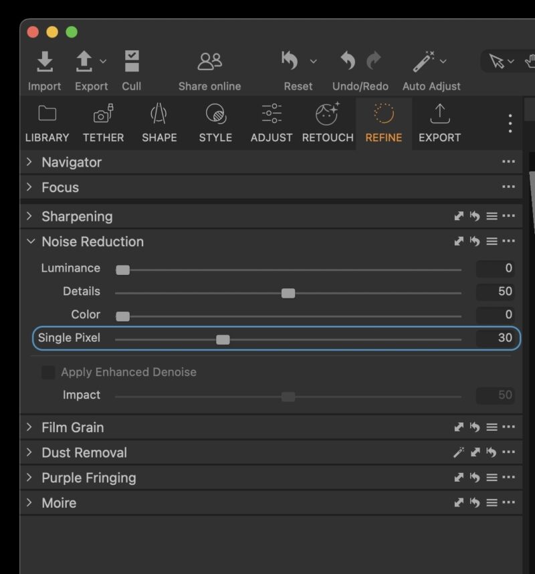
Task: Reset the Noise Reduction tool
Action: (475, 242)
